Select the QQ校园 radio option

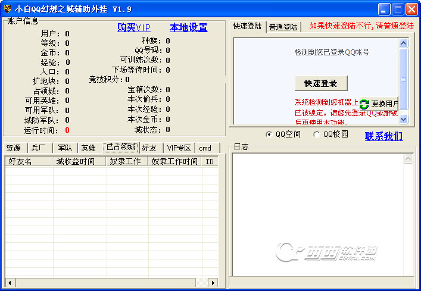coord(316,134)
